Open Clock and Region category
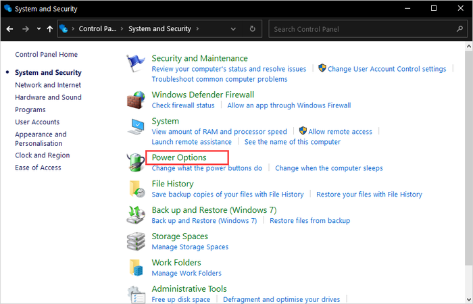The image size is (473, 304). point(42,155)
